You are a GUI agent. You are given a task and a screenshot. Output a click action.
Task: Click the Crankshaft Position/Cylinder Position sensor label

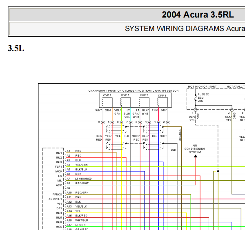click(x=134, y=91)
